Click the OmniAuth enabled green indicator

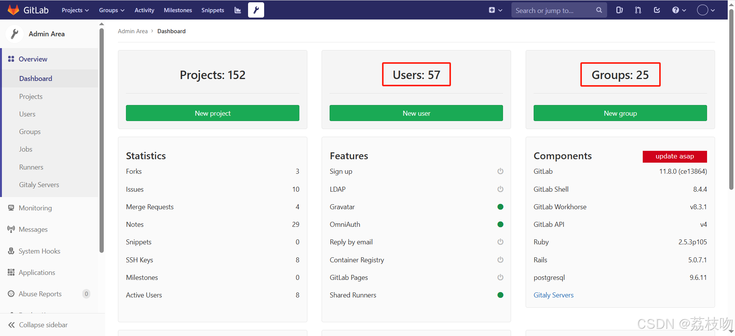pos(500,224)
